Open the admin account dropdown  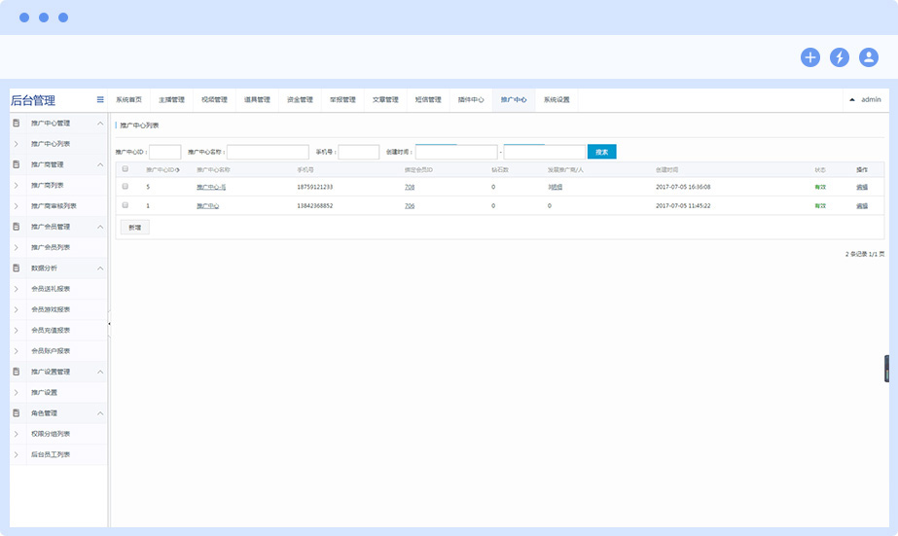pyautogui.click(x=865, y=99)
